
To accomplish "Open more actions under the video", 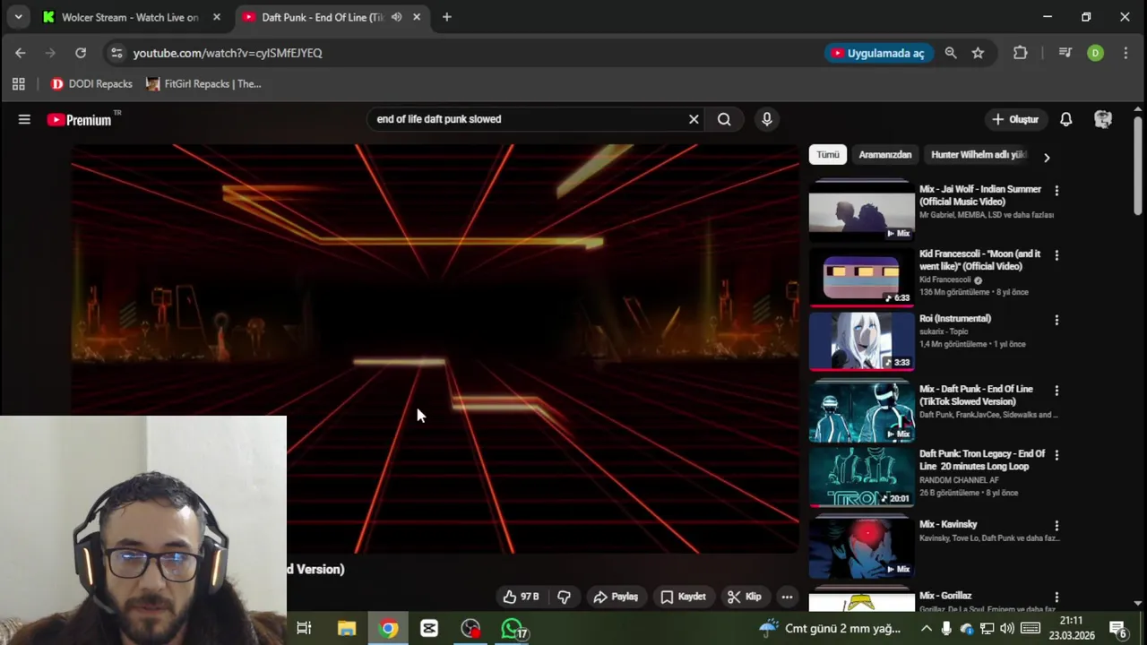I will 787,597.
